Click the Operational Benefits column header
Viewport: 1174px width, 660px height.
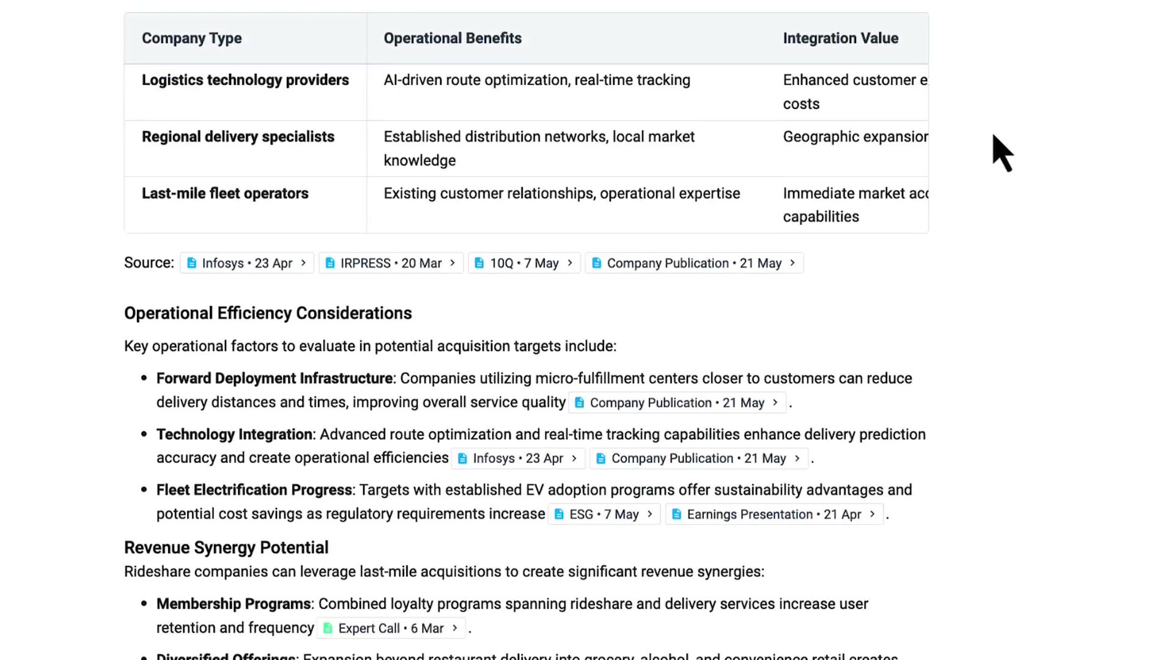point(452,38)
